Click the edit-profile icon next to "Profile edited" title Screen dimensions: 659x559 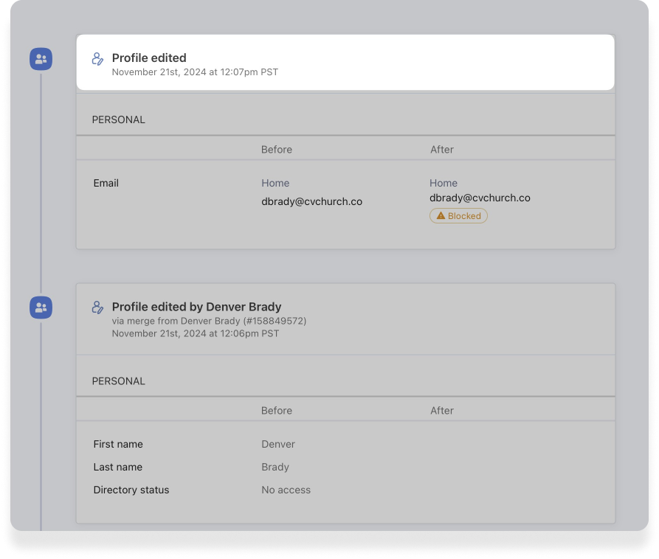97,59
